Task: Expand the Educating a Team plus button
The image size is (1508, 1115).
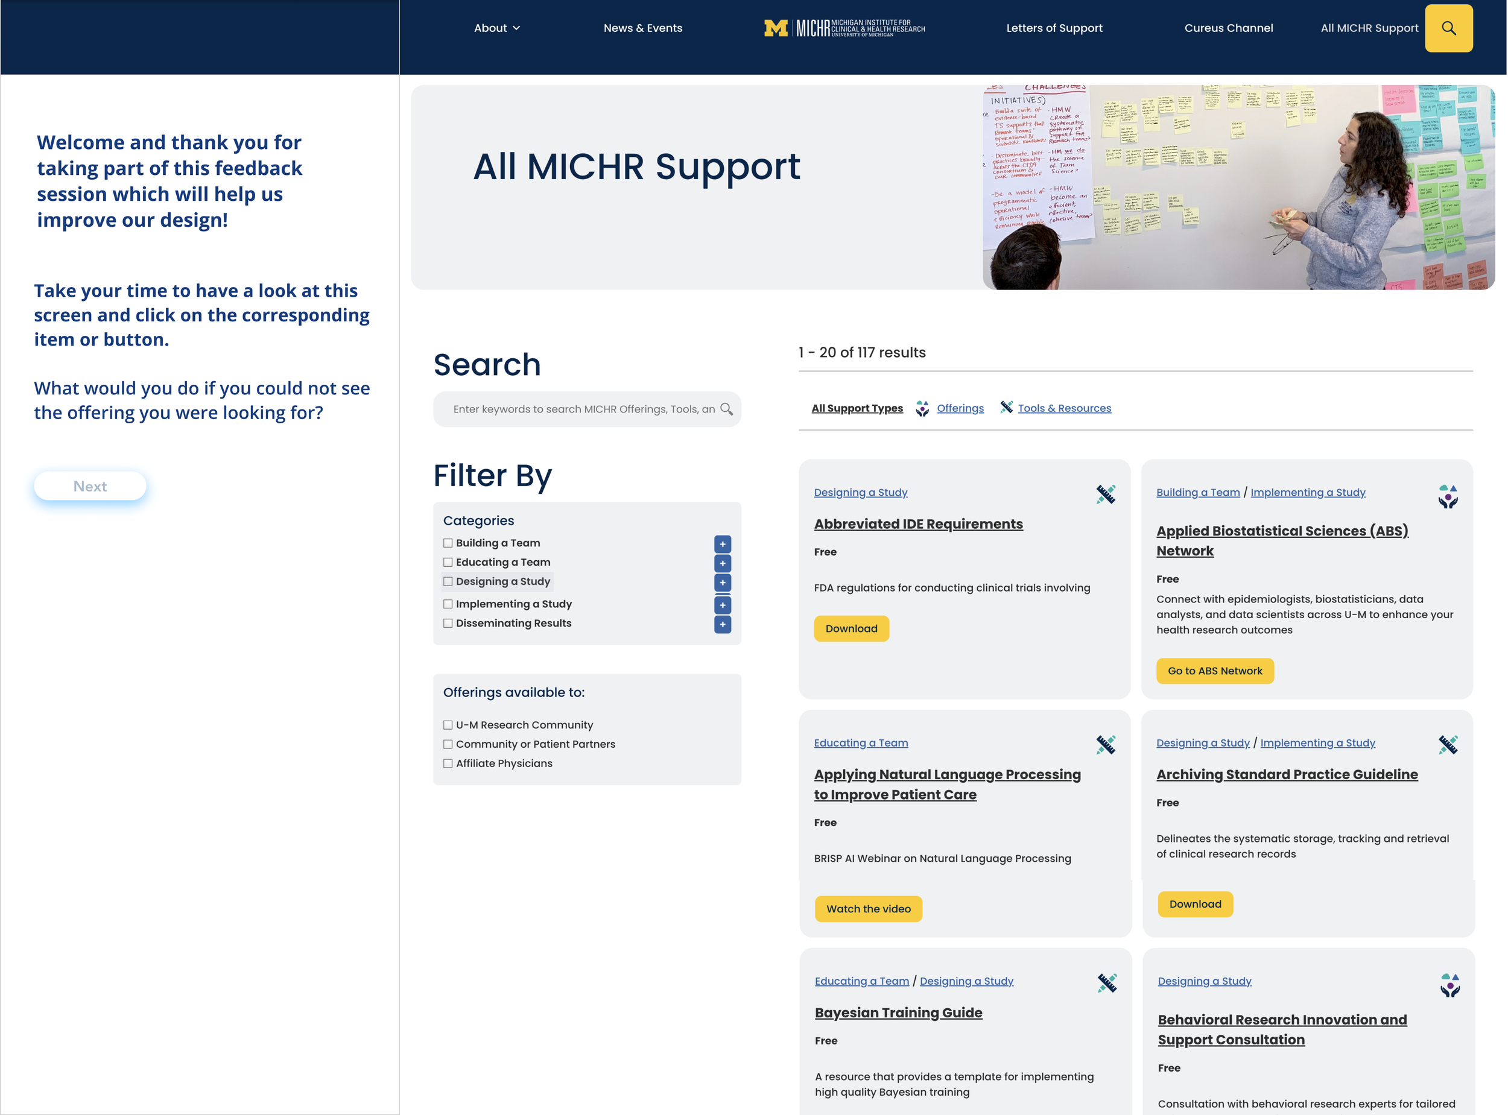Action: (x=722, y=564)
